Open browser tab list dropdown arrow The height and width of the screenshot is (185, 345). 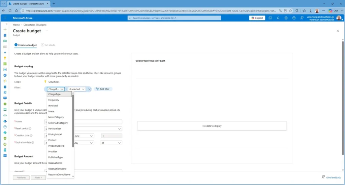click(3, 4)
